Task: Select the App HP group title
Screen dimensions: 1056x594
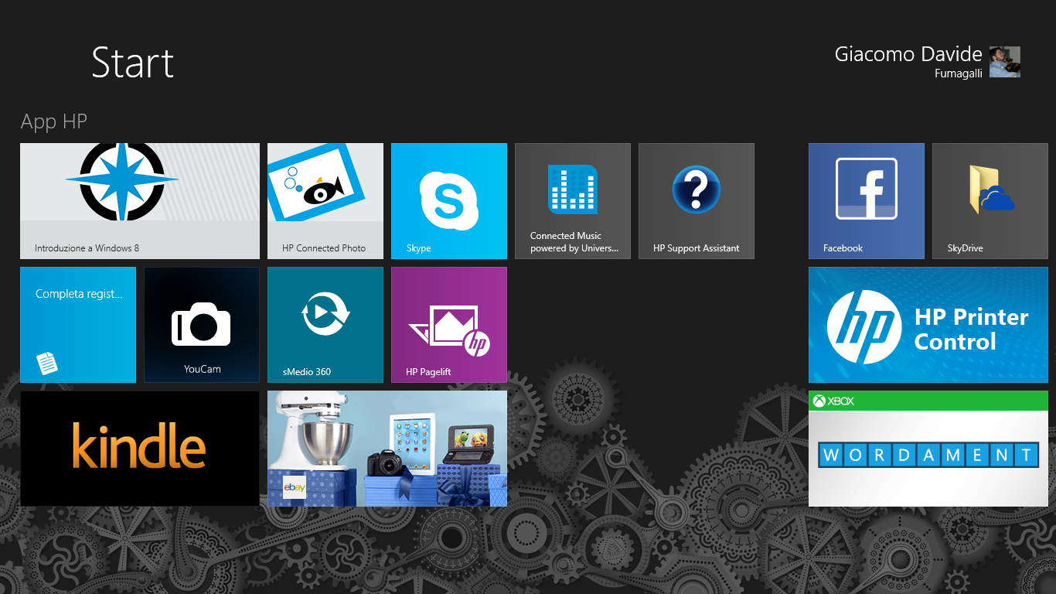Action: (54, 121)
